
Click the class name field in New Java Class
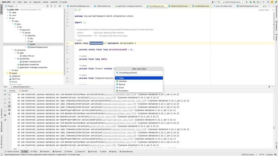pyautogui.click(x=139, y=73)
